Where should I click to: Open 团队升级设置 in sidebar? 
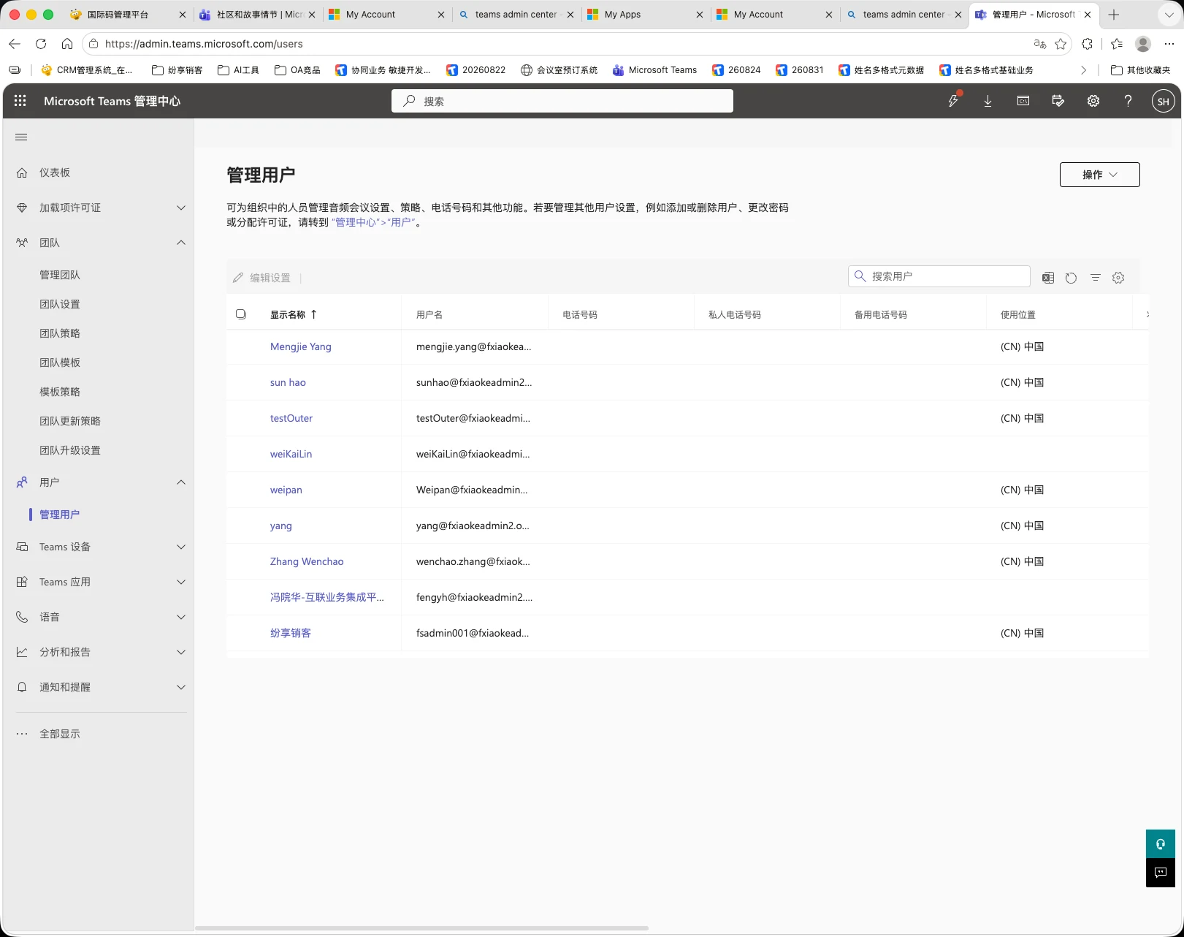point(70,450)
